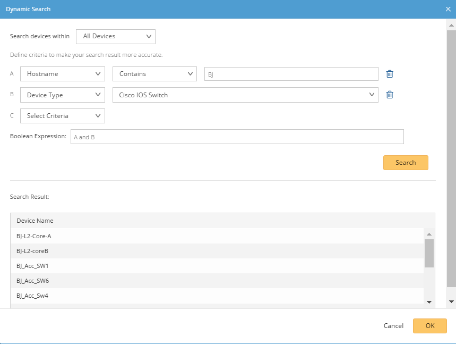Viewport: 456px width, 344px height.
Task: Close the Dynamic Search dialog
Action: click(x=449, y=10)
